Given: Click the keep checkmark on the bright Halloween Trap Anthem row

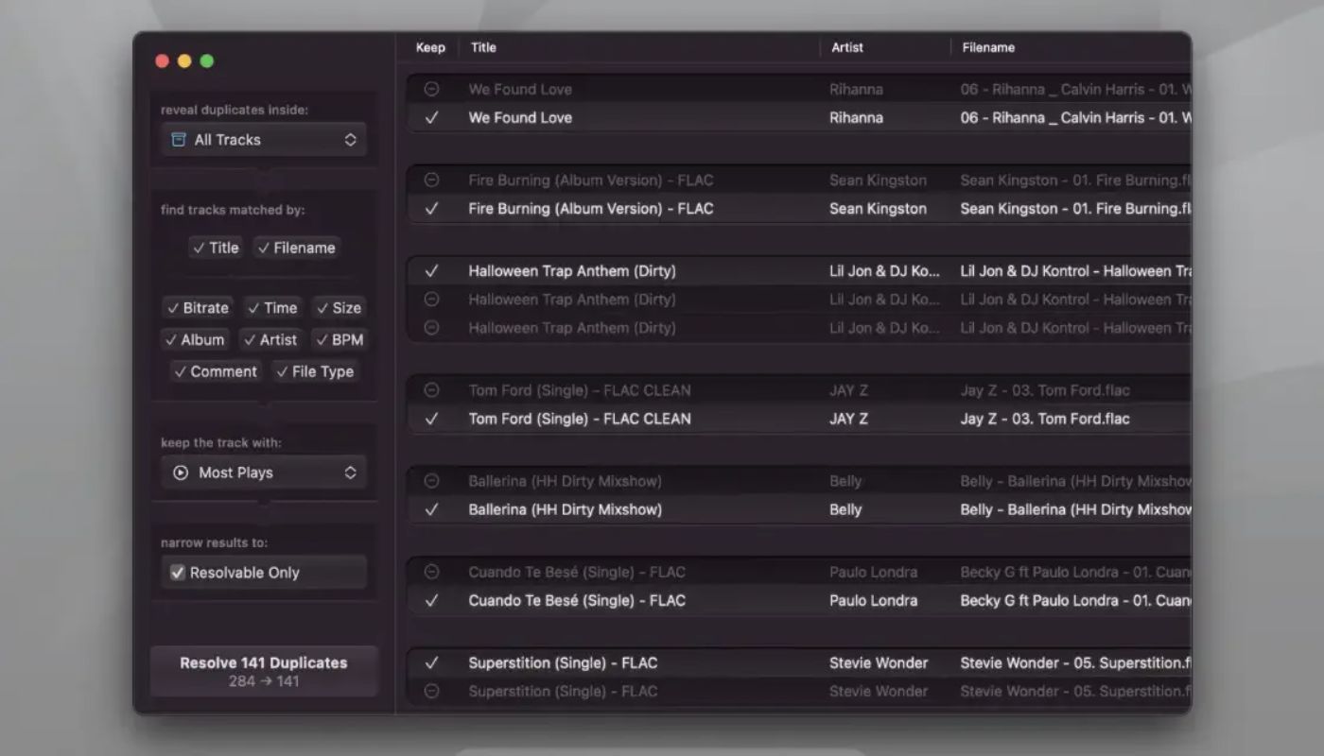Looking at the screenshot, I should [x=431, y=271].
